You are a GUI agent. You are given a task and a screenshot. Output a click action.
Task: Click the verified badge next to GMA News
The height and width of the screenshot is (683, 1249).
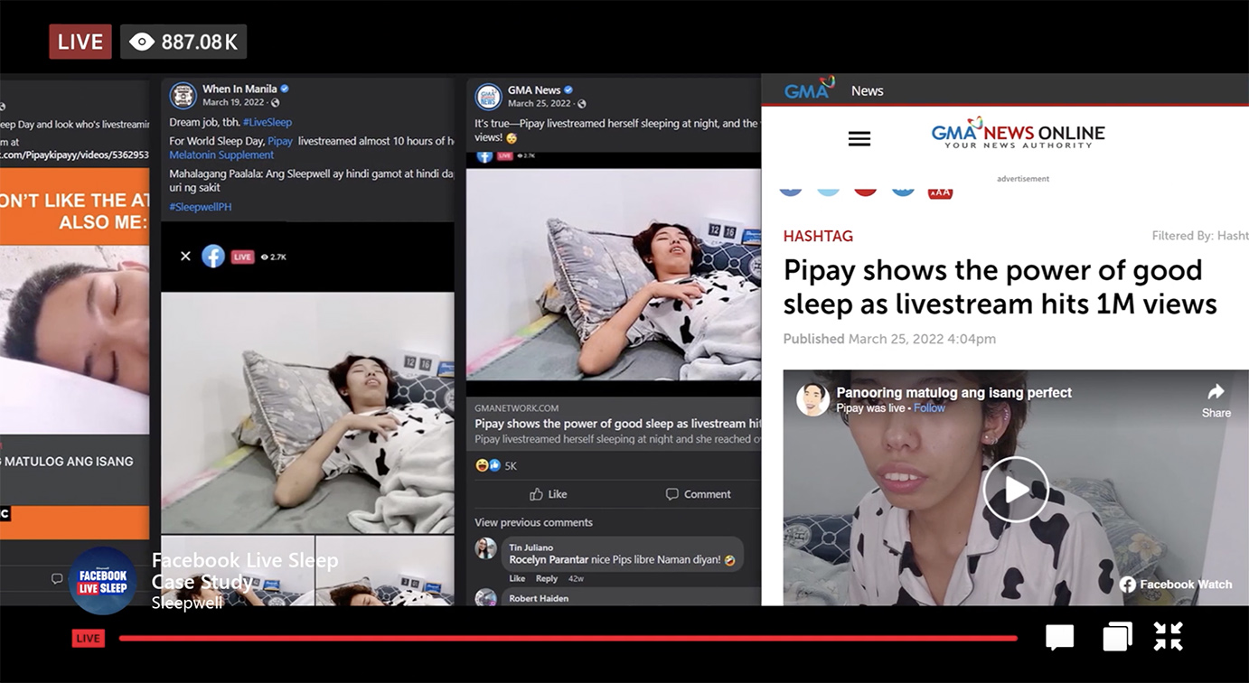pyautogui.click(x=568, y=90)
